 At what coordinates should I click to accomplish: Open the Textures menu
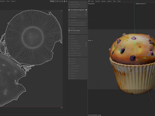[x=13, y=1]
